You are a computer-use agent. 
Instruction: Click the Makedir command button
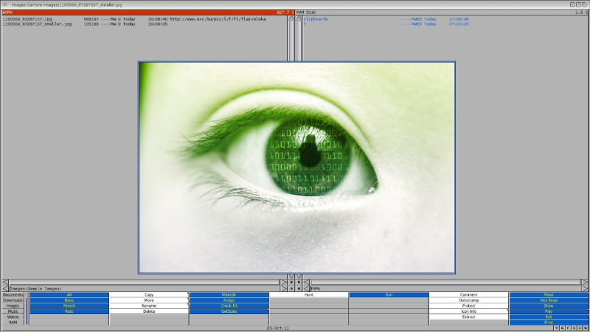pos(229,294)
